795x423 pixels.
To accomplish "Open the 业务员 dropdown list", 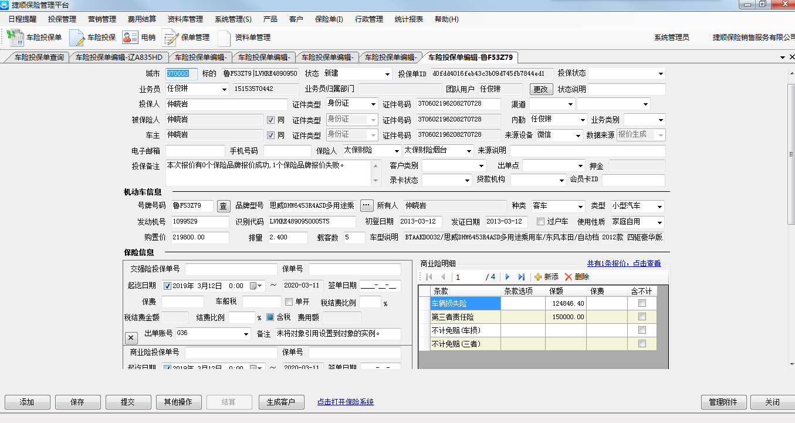I will (224, 90).
